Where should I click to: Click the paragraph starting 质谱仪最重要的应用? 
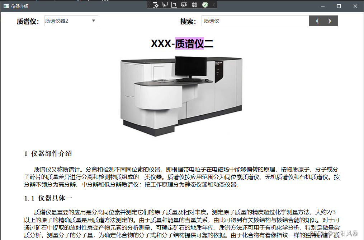pyautogui.click(x=182, y=224)
